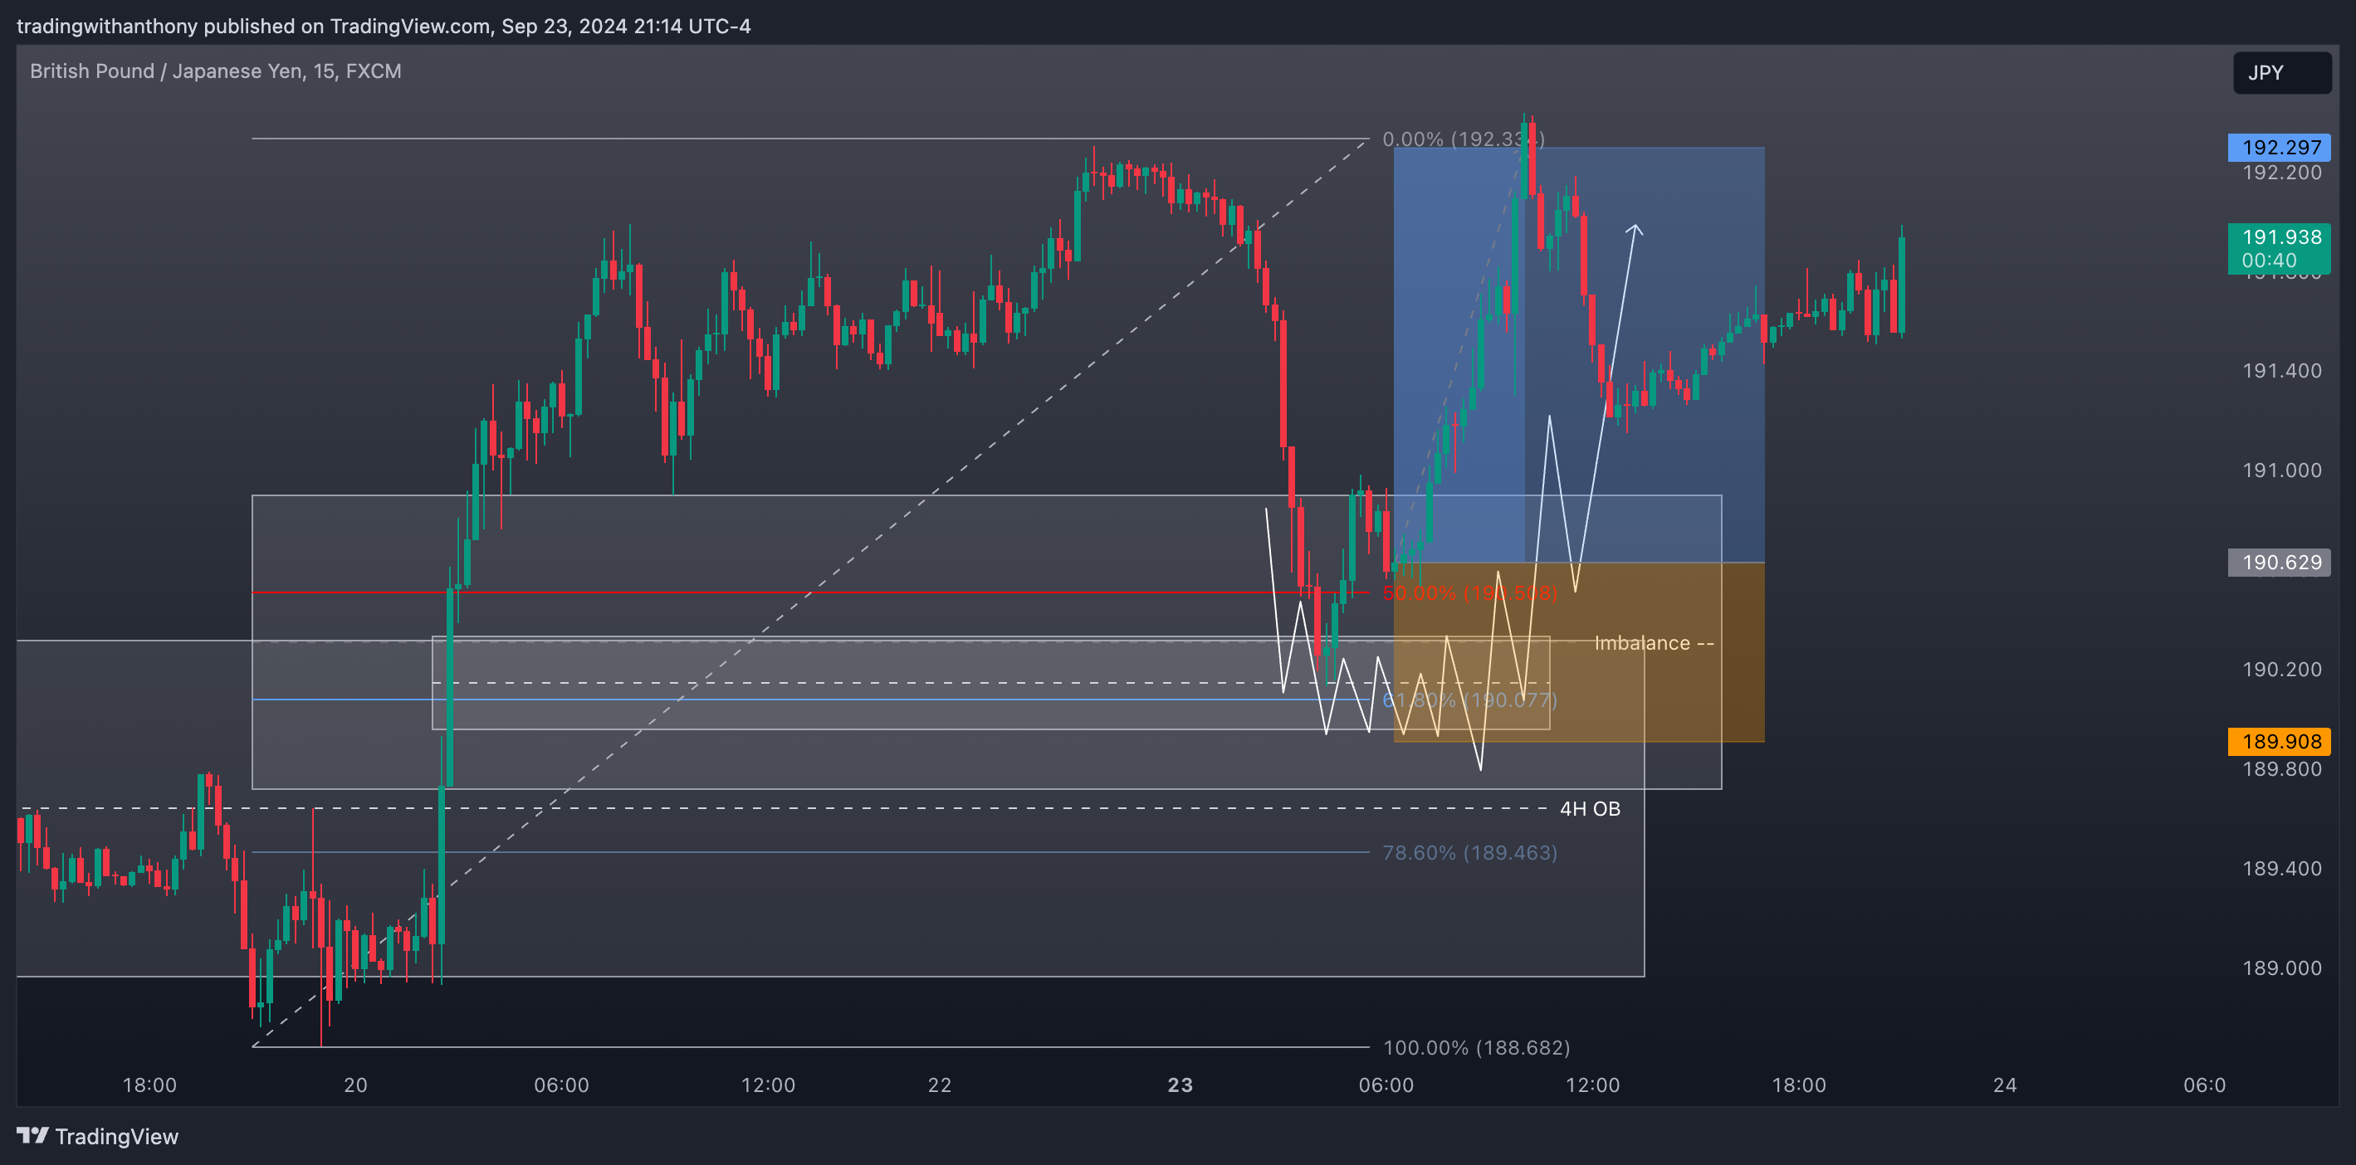Click the 191.400 price axis value
The height and width of the screenshot is (1165, 2356).
click(x=2281, y=371)
